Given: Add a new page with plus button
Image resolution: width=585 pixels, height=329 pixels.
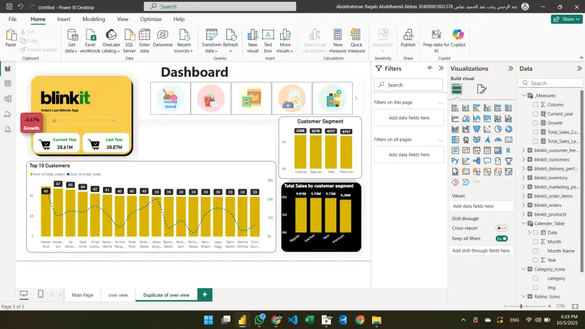Looking at the screenshot, I should [205, 295].
